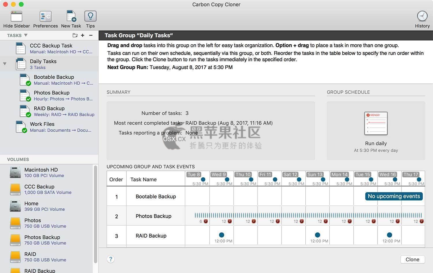
Task: Click the Tue 8 group event dot
Action: pos(203,179)
